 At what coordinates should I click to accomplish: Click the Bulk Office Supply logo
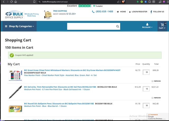coord(14,15)
